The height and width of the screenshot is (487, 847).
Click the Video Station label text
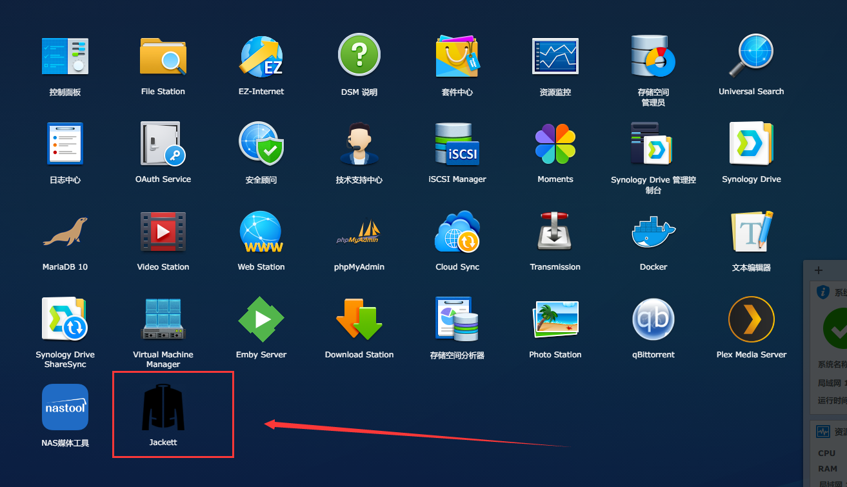(x=163, y=267)
